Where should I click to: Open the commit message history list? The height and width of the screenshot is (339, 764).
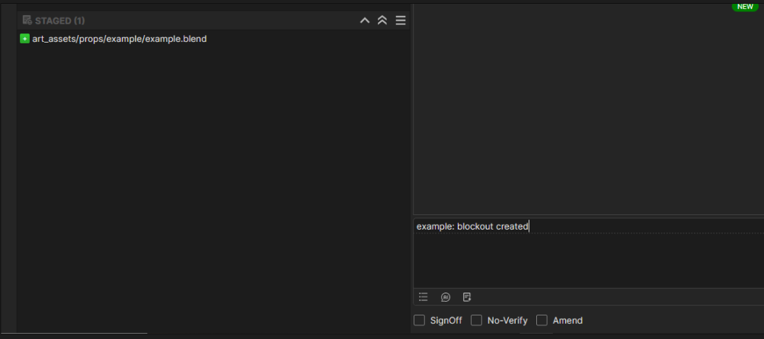tap(424, 297)
